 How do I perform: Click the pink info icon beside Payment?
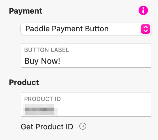pos(143,10)
